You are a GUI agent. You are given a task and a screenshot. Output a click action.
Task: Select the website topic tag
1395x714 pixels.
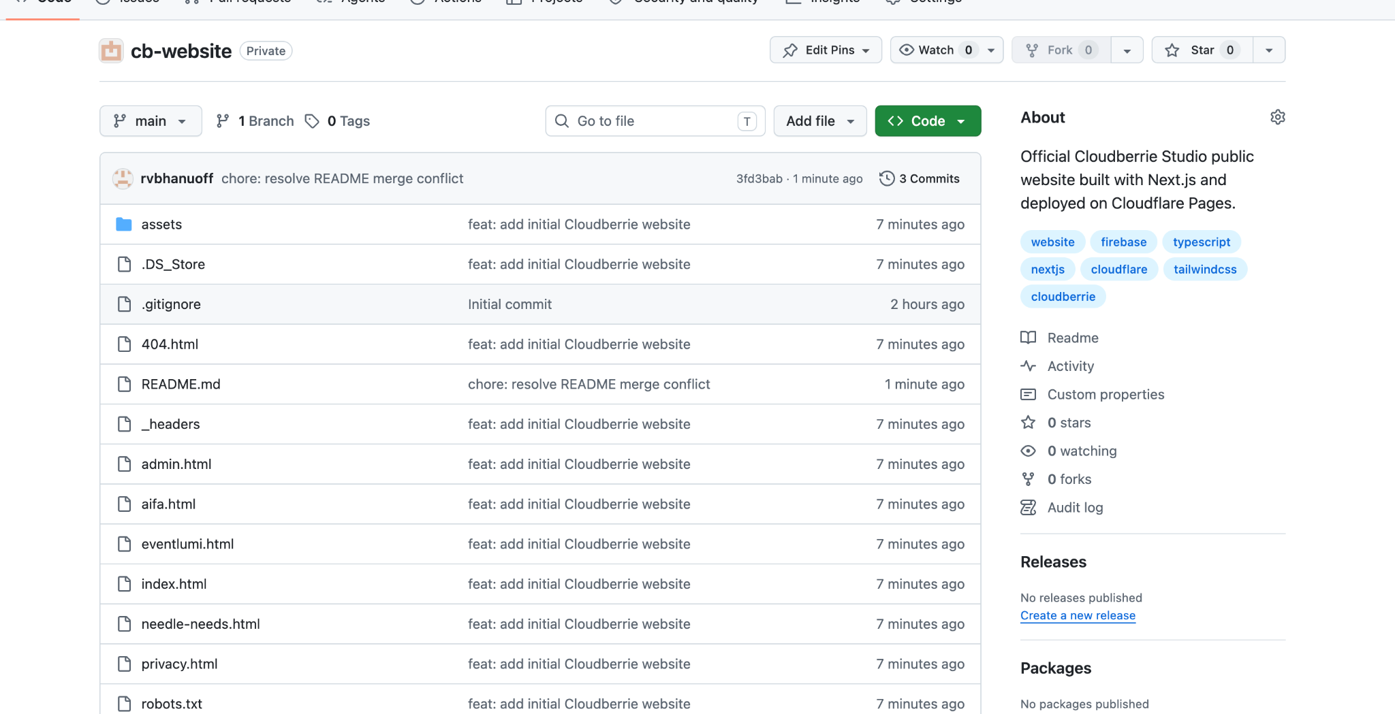(x=1052, y=242)
